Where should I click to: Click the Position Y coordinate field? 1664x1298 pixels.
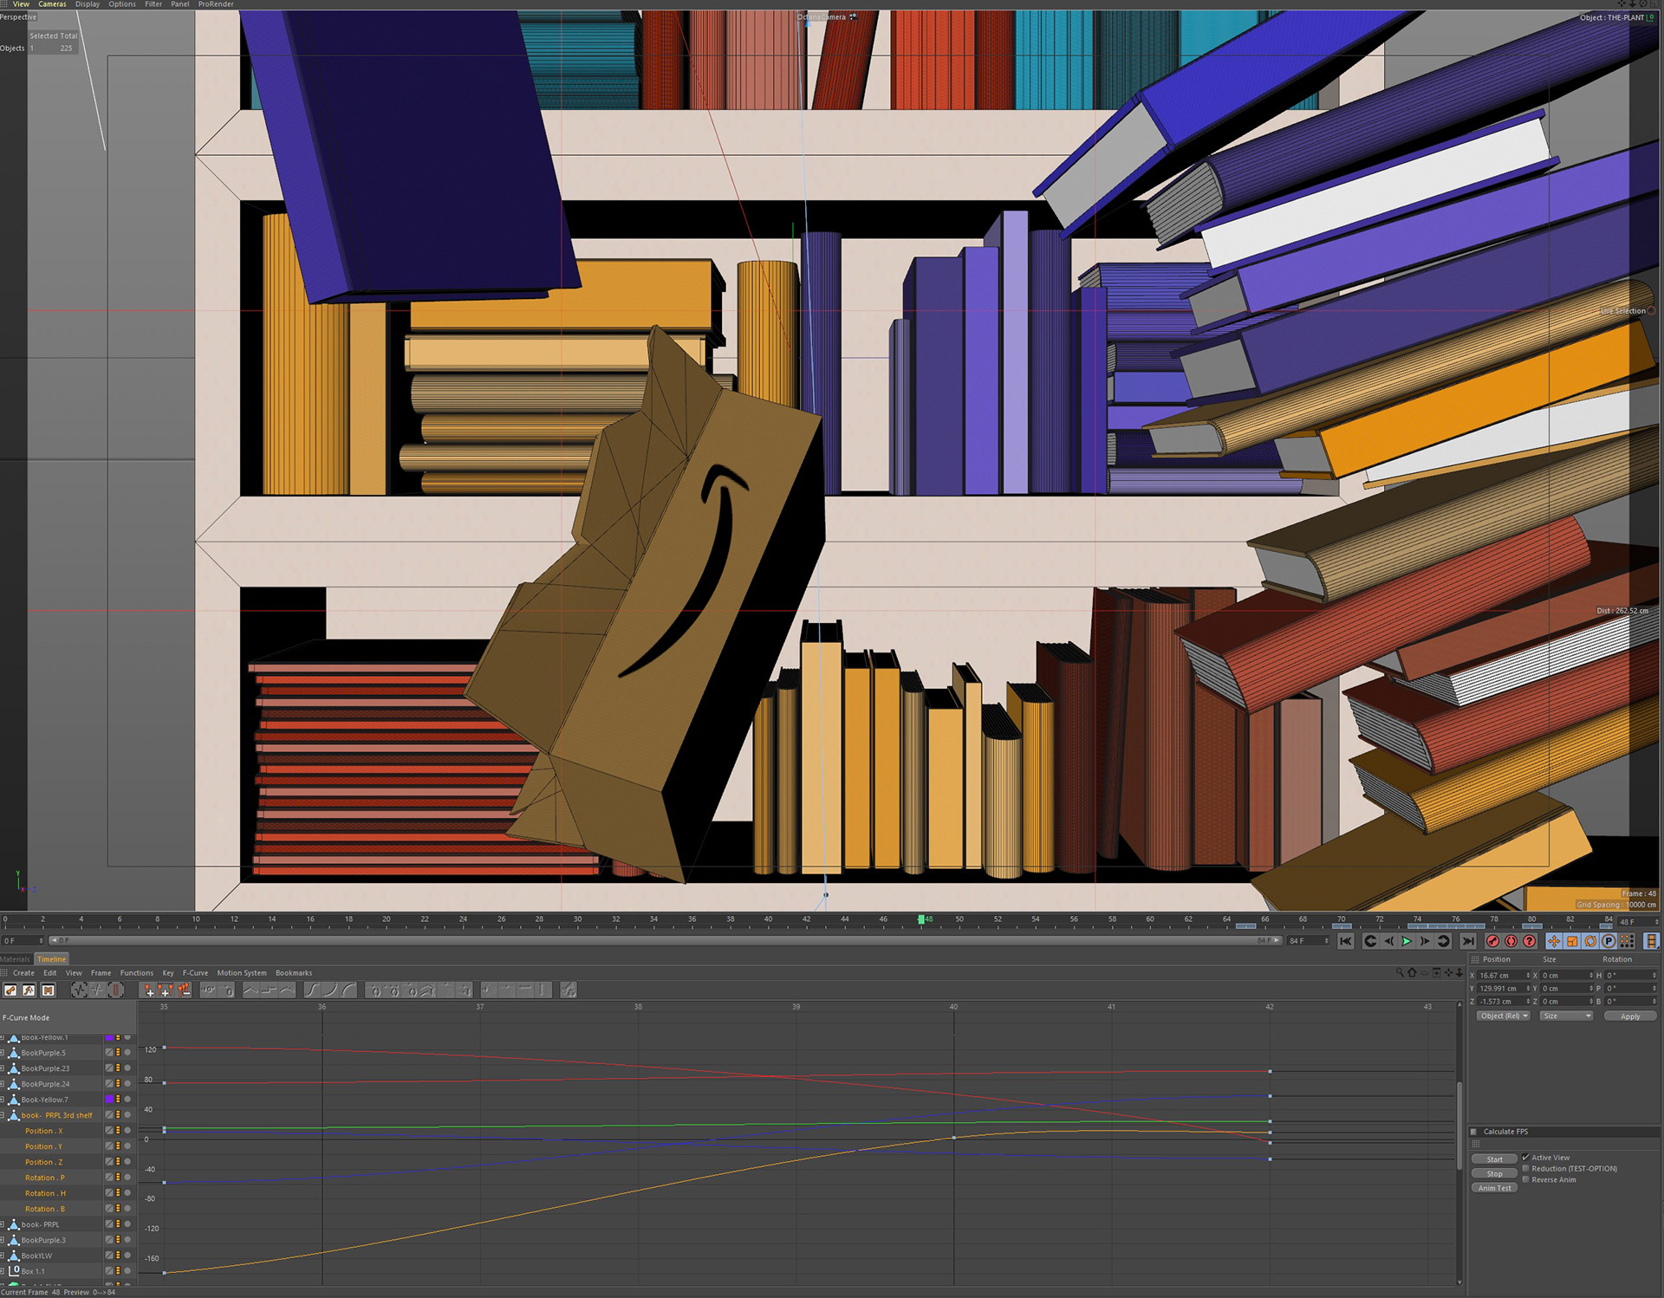click(x=1504, y=989)
